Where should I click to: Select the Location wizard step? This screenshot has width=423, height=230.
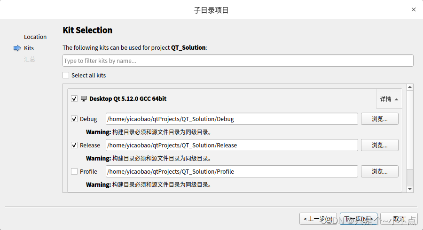[x=35, y=37]
